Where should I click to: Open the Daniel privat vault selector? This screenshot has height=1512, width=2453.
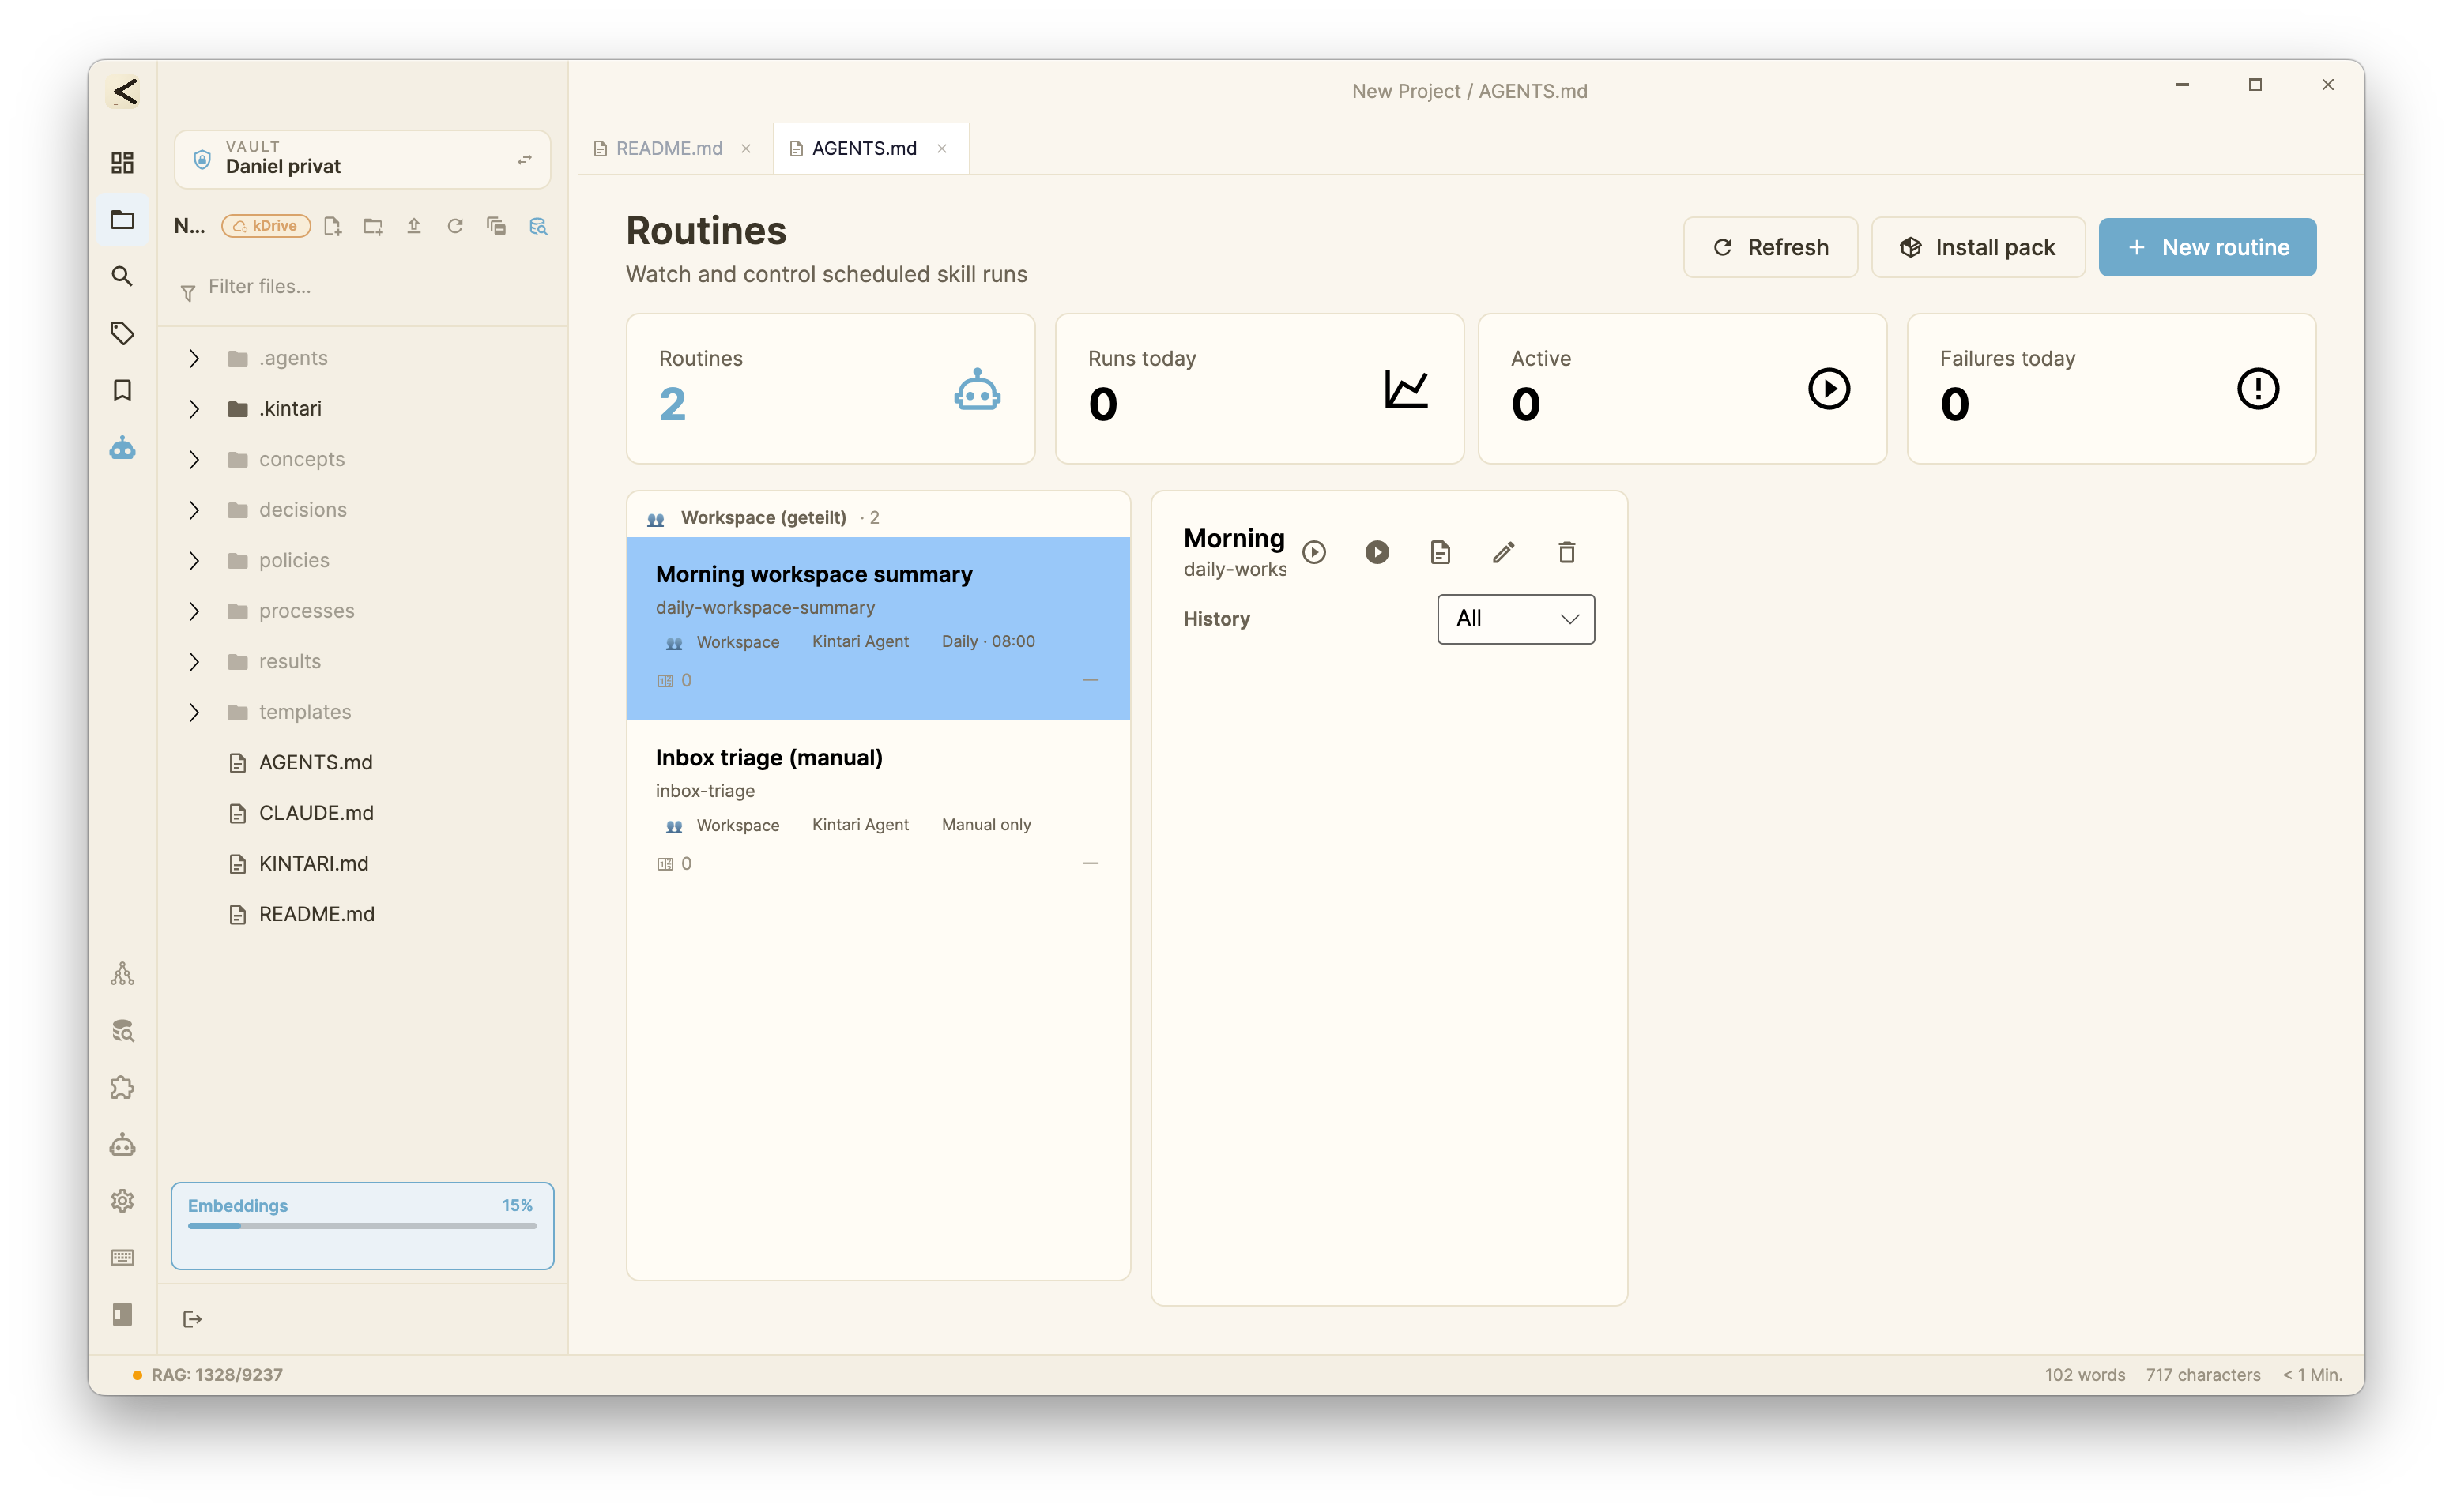pyautogui.click(x=361, y=159)
